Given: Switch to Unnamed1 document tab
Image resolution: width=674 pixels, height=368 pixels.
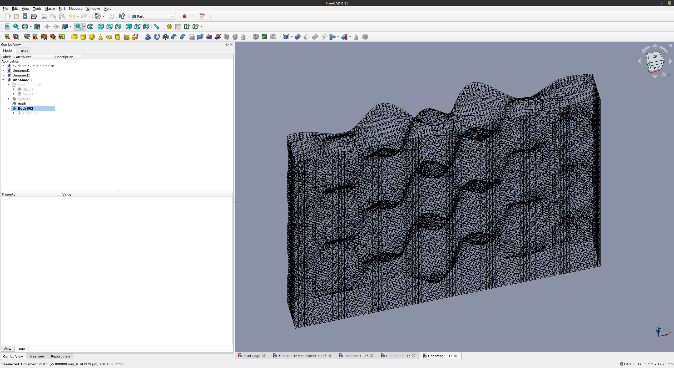Looking at the screenshot, I should (x=356, y=356).
